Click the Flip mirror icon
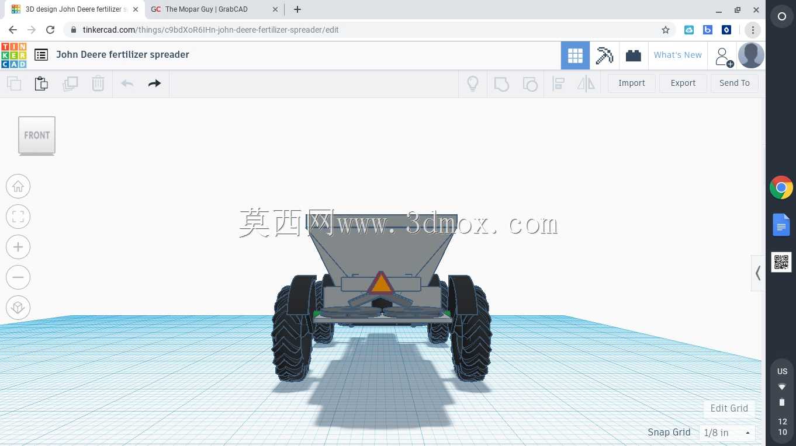796x446 pixels. [586, 83]
